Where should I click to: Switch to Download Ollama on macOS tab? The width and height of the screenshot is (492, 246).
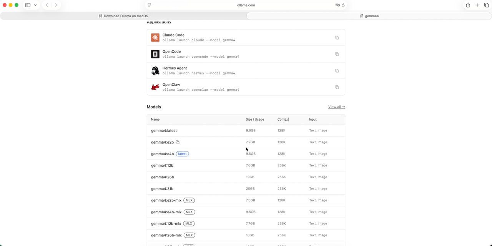[x=123, y=16]
